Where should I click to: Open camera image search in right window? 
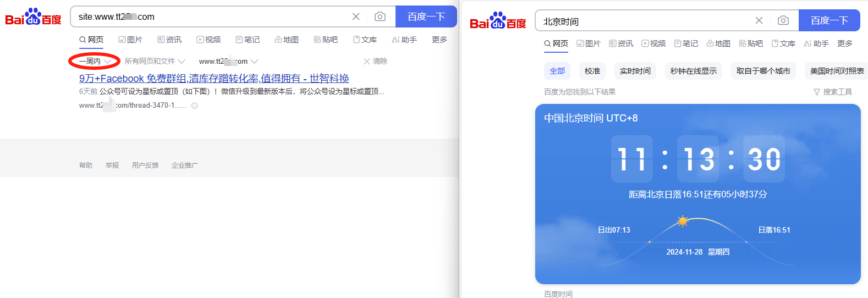tap(783, 20)
